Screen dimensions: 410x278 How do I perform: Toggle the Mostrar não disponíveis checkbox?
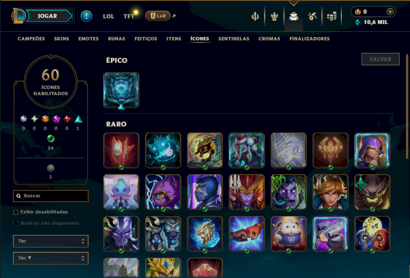pyautogui.click(x=16, y=223)
